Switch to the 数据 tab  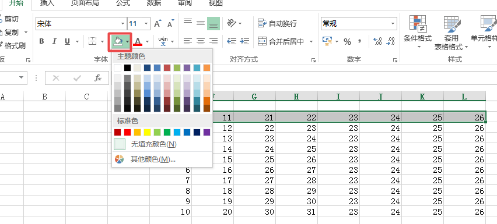(x=154, y=3)
